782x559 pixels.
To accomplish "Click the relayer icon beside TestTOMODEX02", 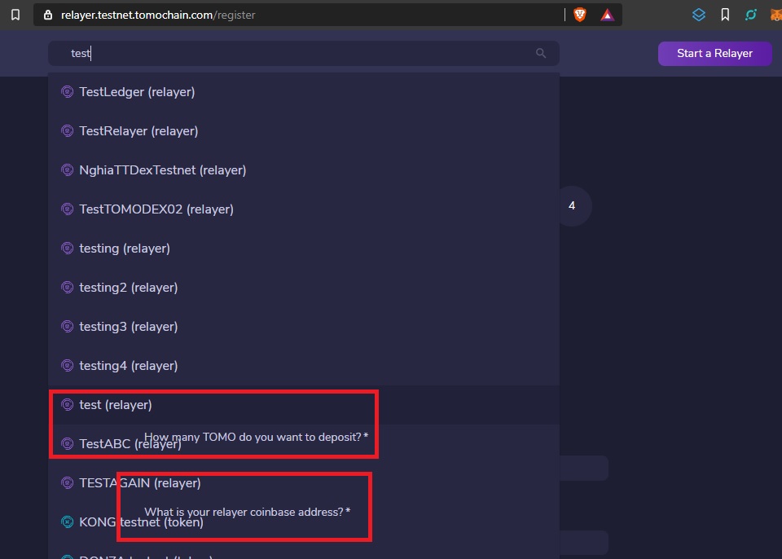I will point(67,209).
